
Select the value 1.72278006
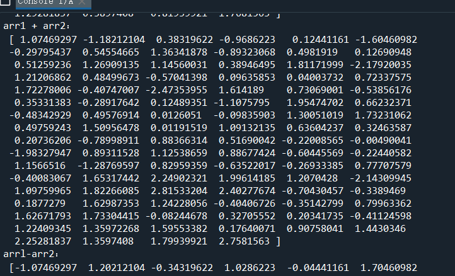point(43,90)
